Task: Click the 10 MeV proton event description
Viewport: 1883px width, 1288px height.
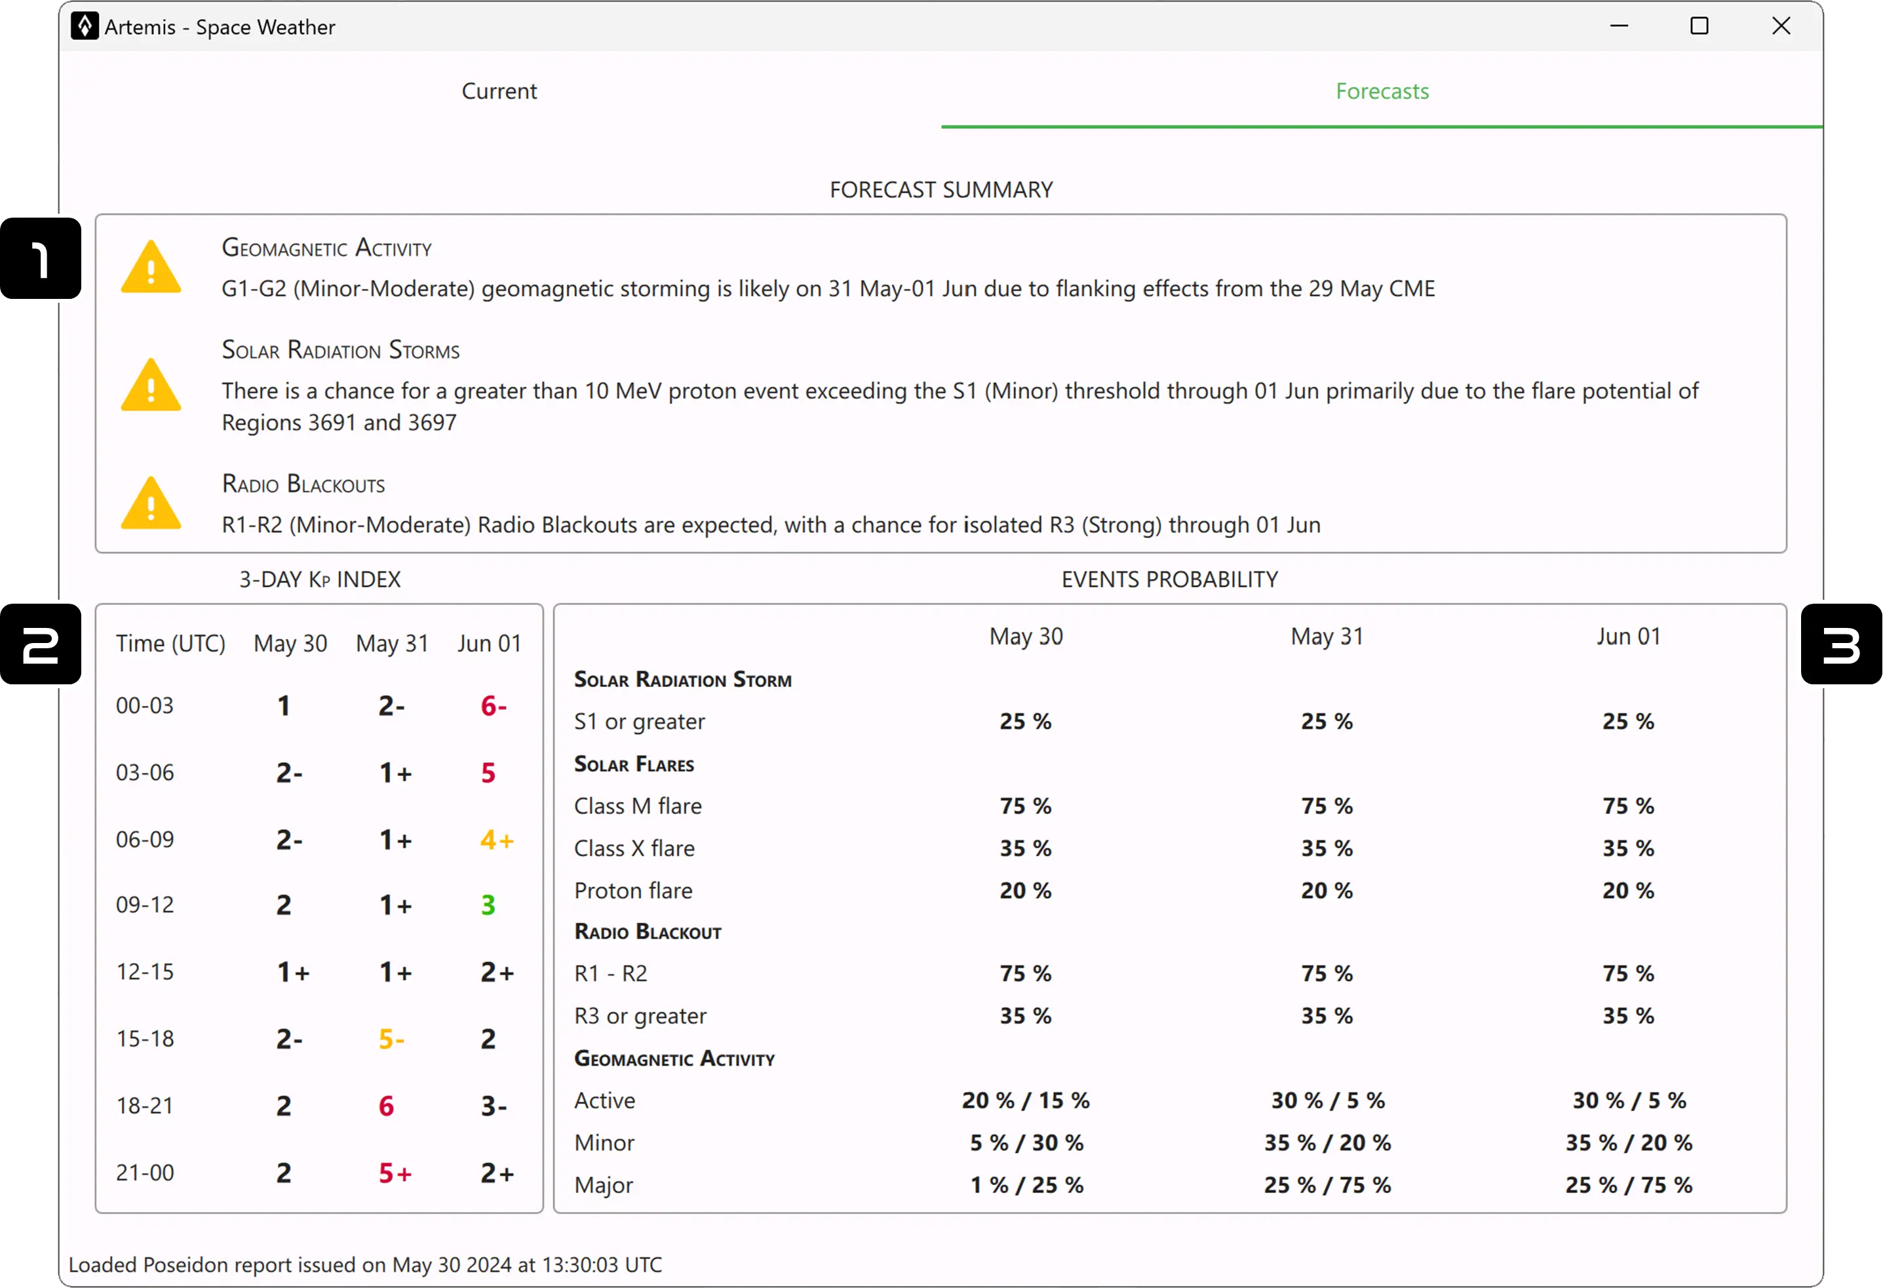Action: [960, 406]
